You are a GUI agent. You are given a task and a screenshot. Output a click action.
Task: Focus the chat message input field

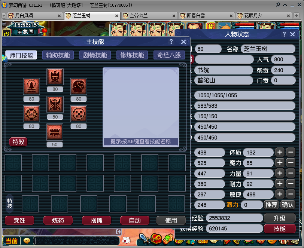76,241
